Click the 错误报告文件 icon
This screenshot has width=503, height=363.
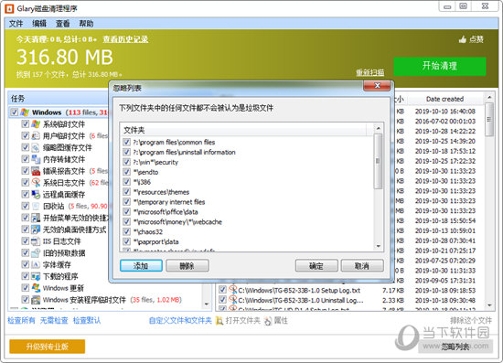(x=36, y=171)
